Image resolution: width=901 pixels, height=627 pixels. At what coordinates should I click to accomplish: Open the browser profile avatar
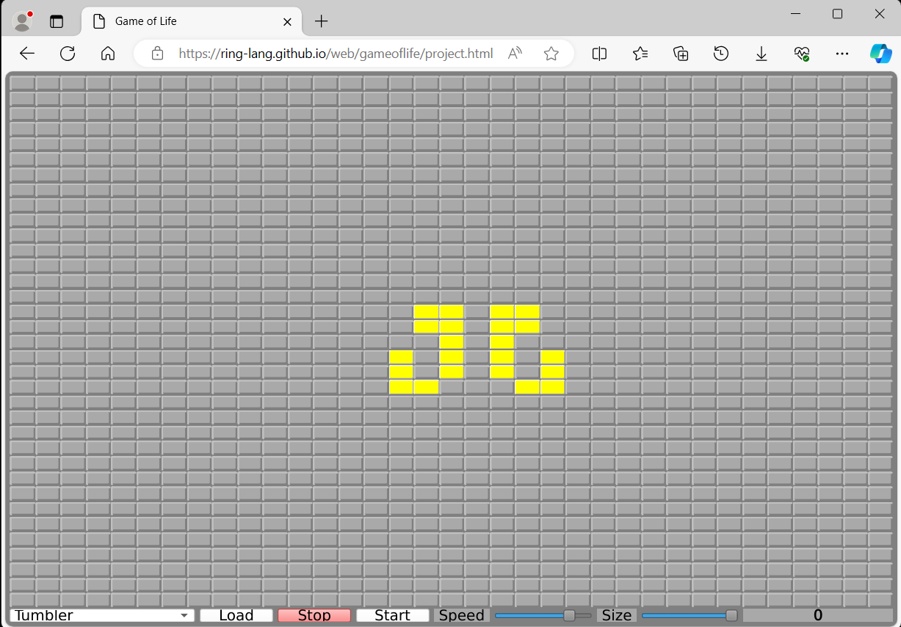(x=23, y=21)
